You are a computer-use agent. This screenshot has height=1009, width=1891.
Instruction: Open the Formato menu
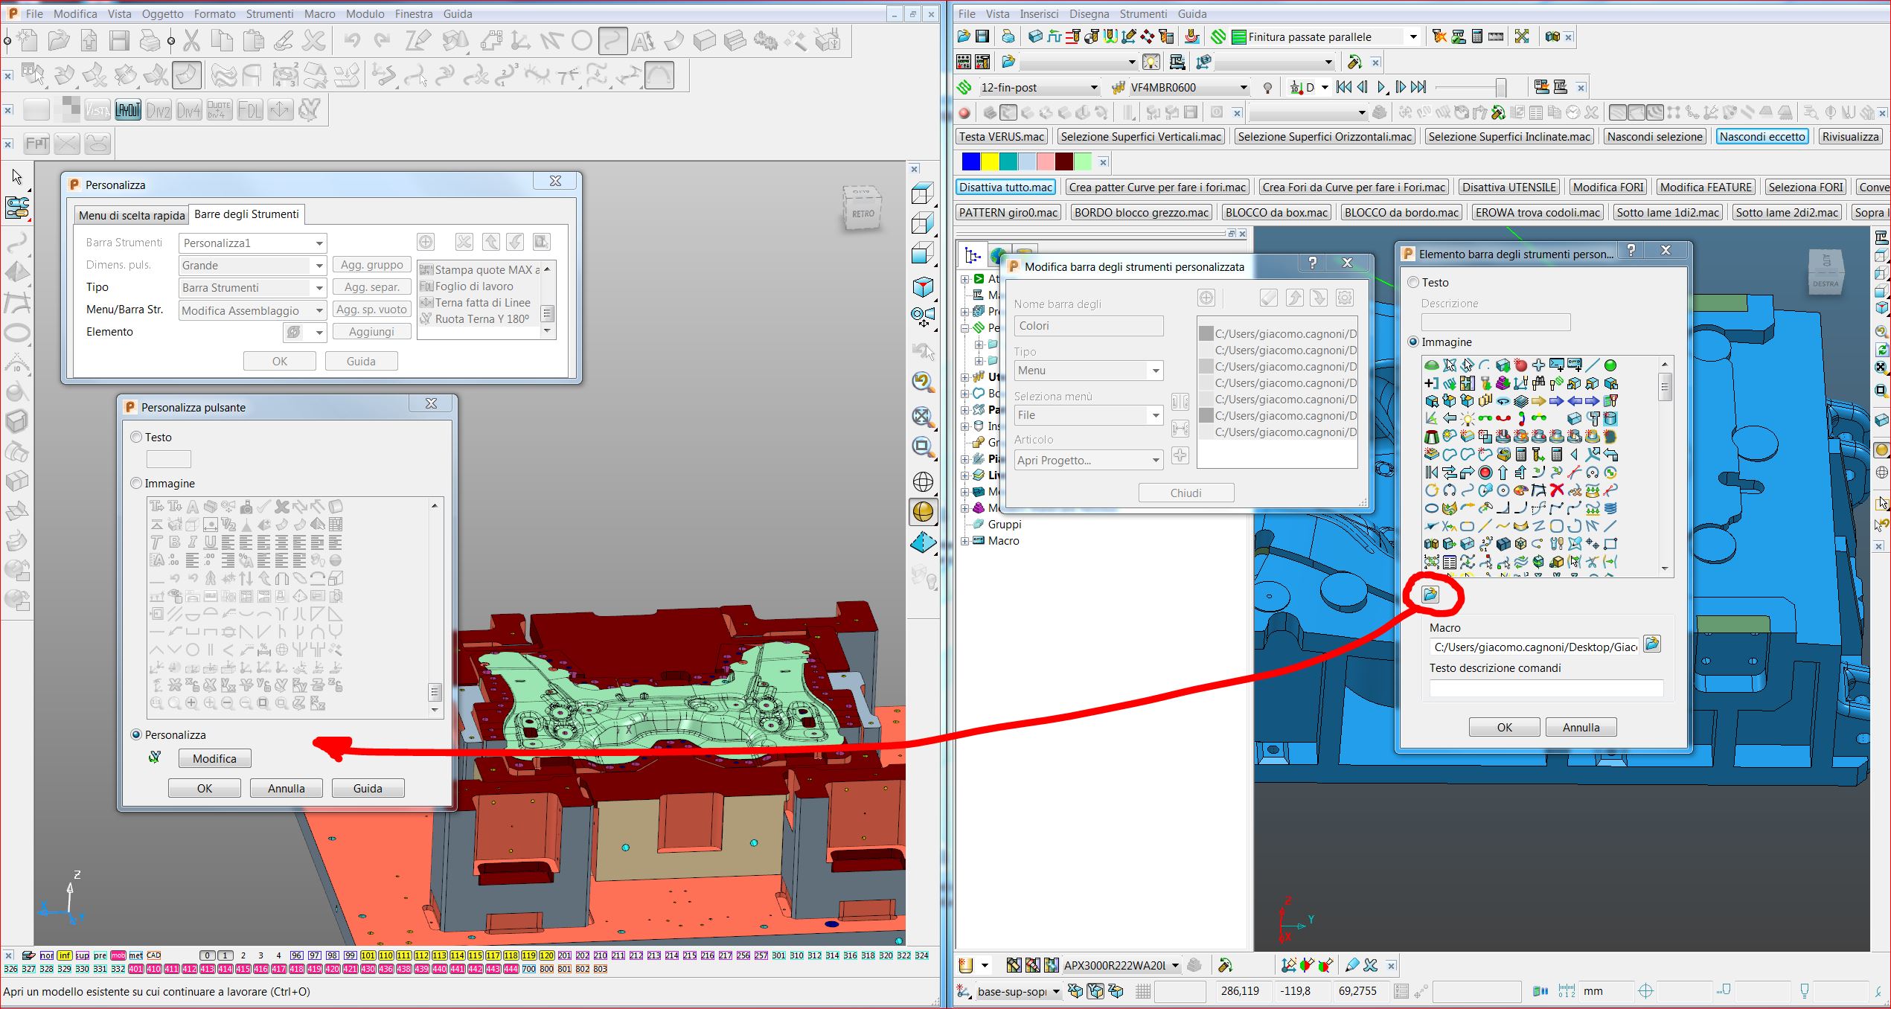click(x=214, y=14)
